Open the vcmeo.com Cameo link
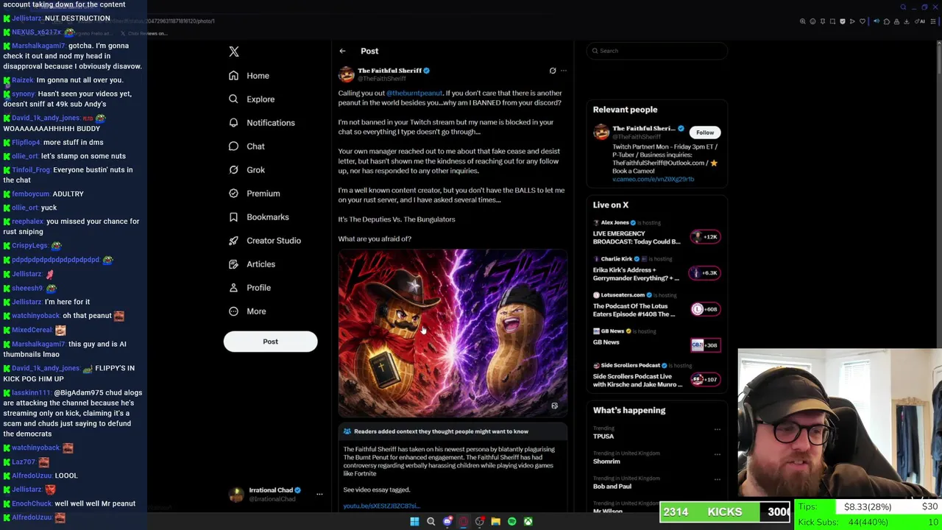The image size is (942, 530). [x=653, y=179]
